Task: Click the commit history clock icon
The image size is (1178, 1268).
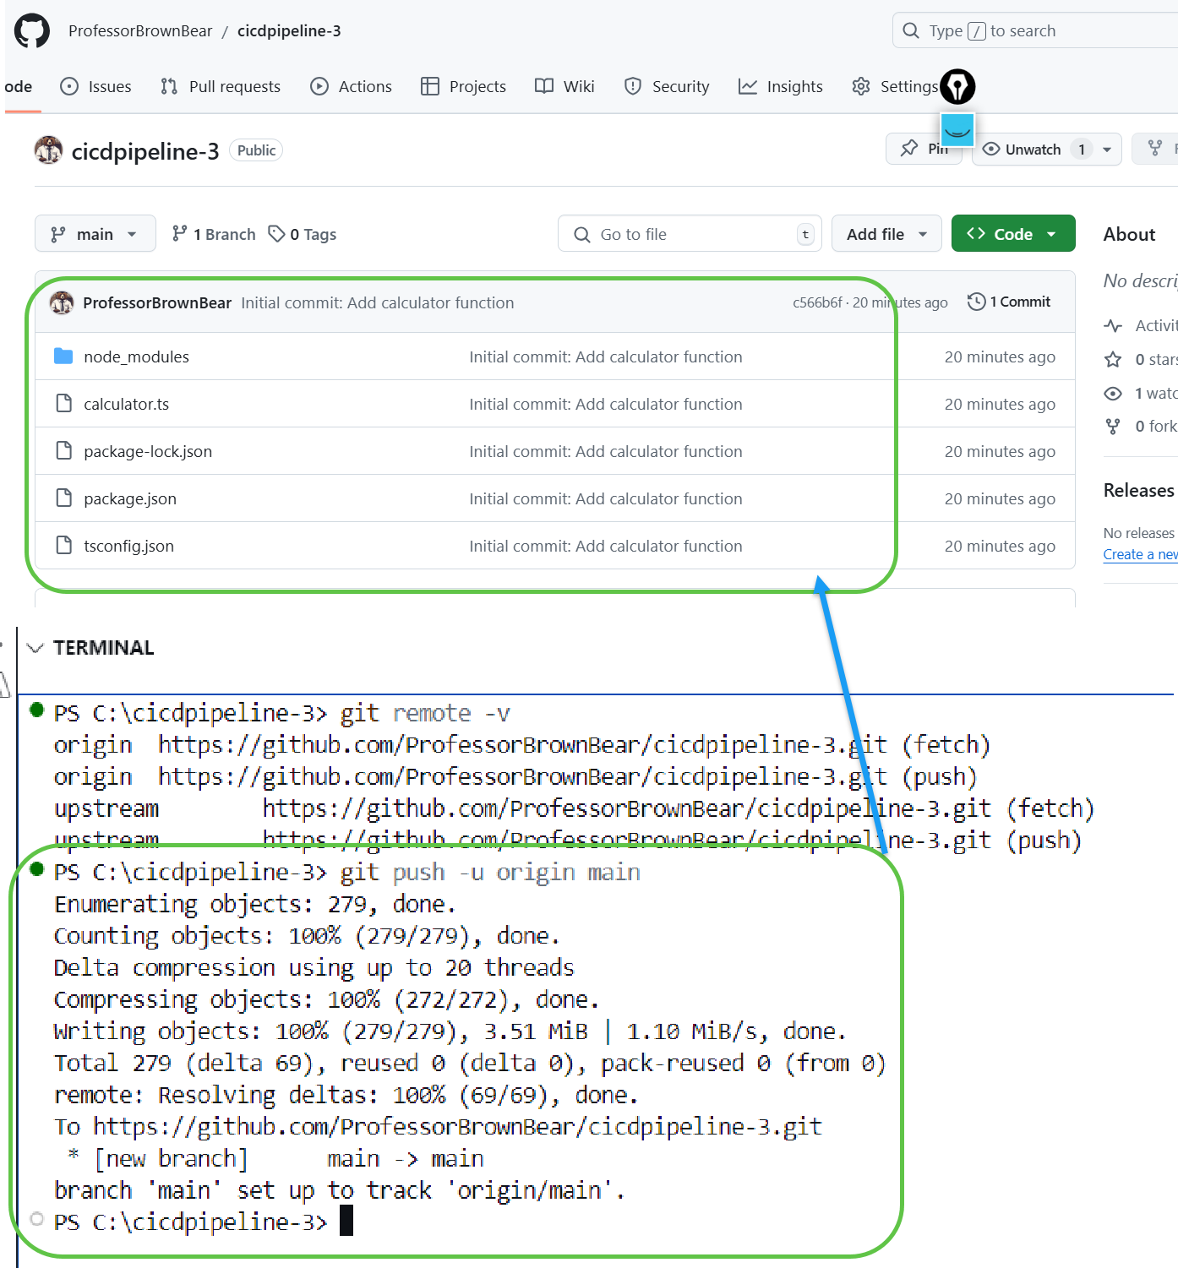Action: coord(976,302)
